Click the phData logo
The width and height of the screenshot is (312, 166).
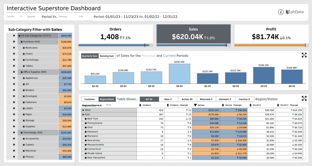295,12
